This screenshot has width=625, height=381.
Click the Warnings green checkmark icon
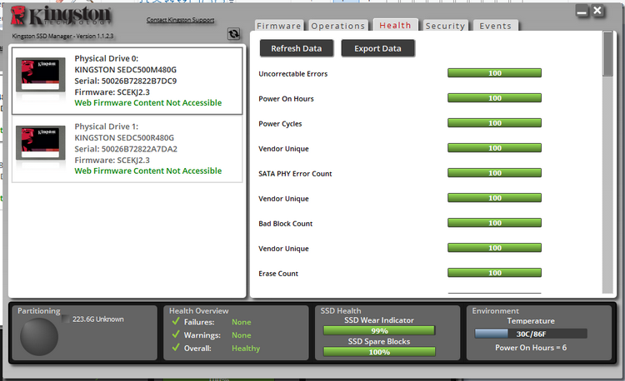click(x=176, y=334)
